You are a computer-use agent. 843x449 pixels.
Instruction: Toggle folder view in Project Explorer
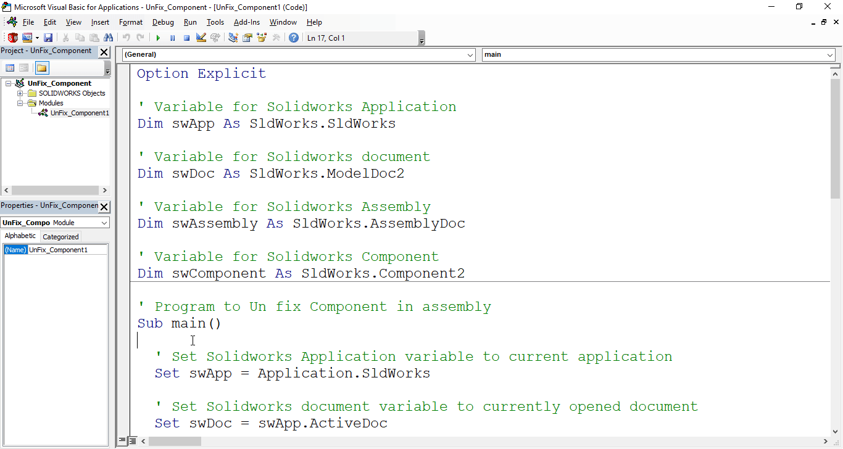click(42, 67)
